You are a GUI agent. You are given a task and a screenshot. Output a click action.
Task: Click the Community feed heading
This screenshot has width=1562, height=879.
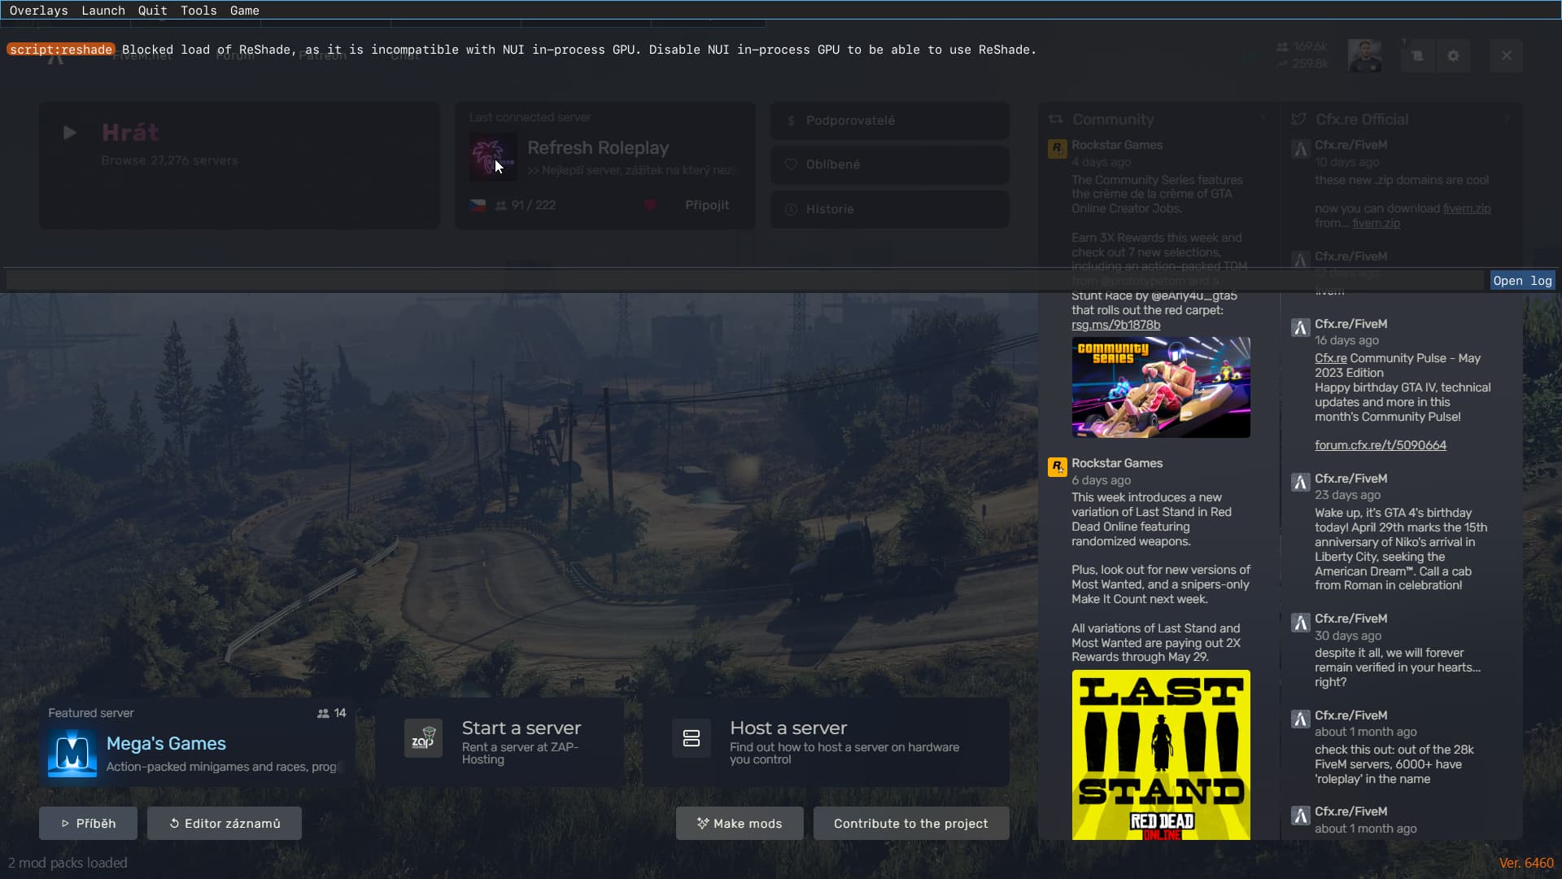[x=1113, y=120]
